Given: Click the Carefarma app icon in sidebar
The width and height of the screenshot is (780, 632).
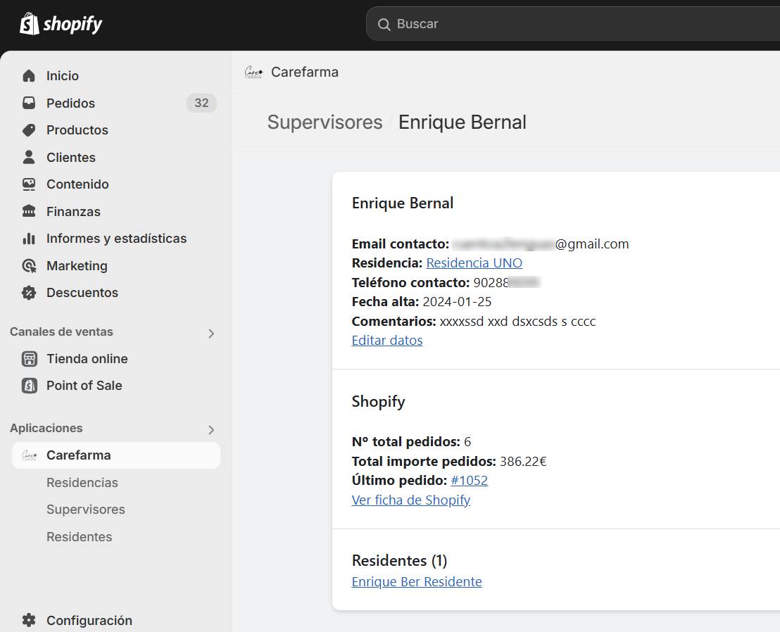Looking at the screenshot, I should [30, 455].
